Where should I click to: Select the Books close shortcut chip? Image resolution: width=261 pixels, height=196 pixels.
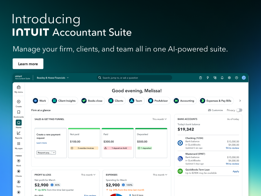click(93, 100)
